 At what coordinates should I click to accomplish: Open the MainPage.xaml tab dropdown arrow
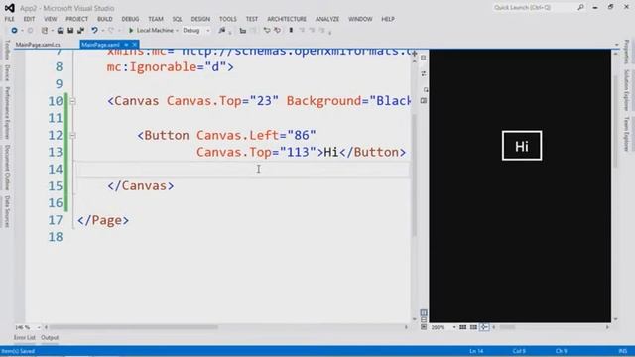[126, 44]
